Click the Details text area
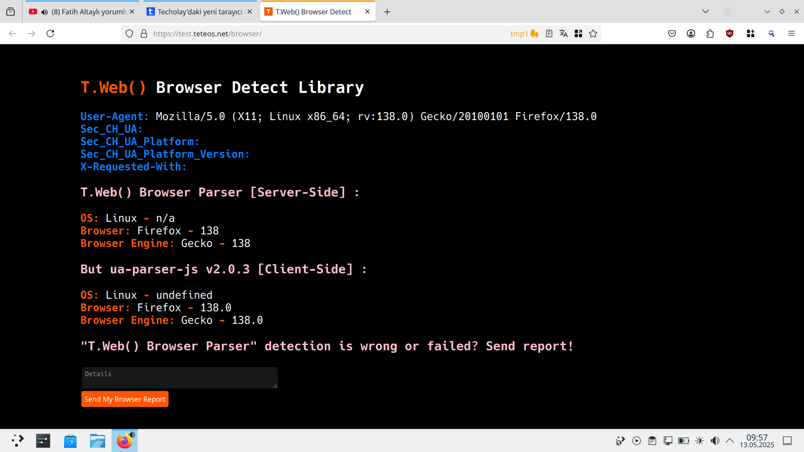 tap(180, 378)
